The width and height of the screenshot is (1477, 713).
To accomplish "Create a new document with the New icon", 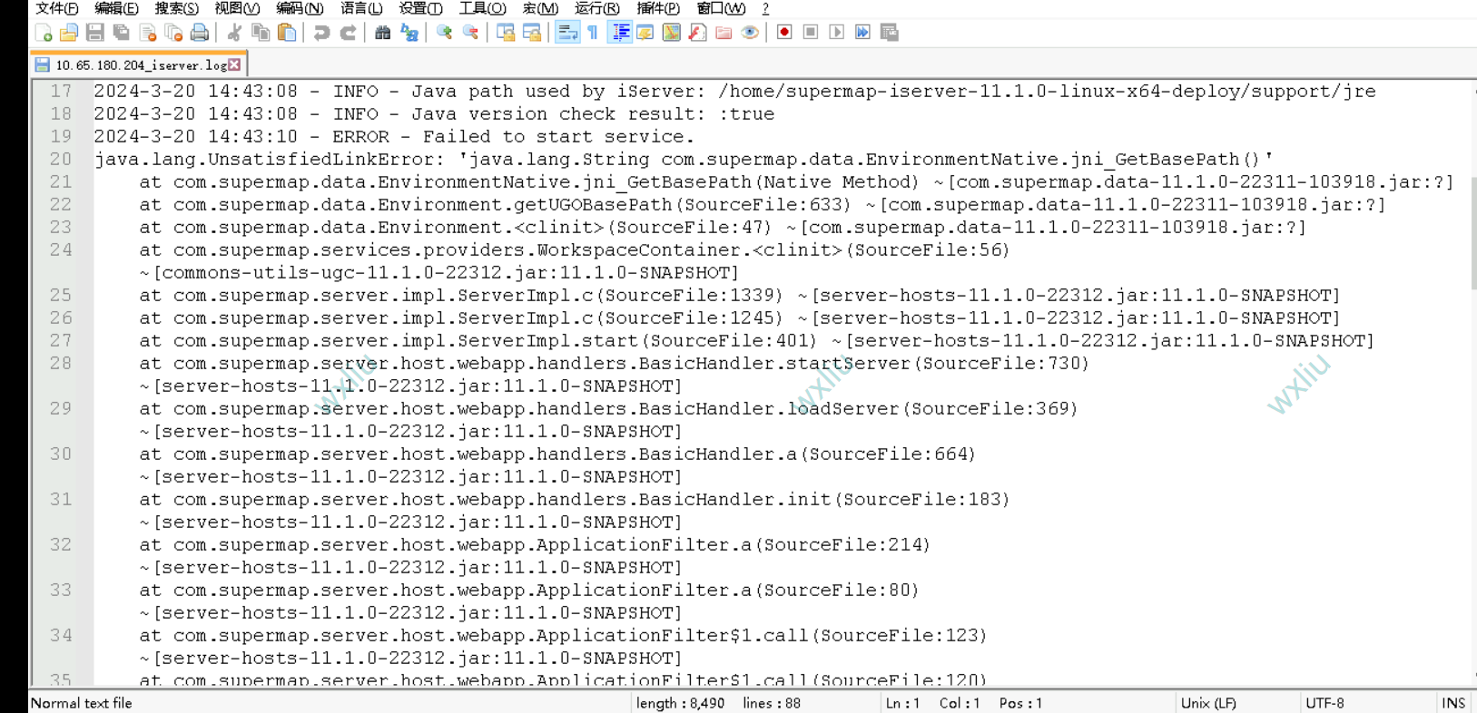I will (x=43, y=33).
